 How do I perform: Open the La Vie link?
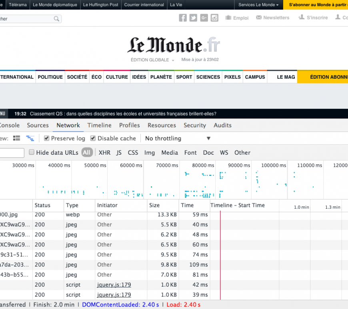[176, 5]
